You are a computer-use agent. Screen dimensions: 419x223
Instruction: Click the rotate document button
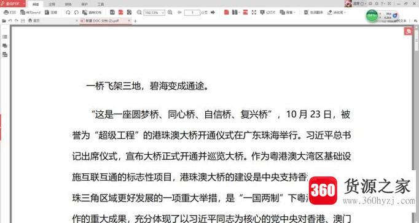pos(92,12)
